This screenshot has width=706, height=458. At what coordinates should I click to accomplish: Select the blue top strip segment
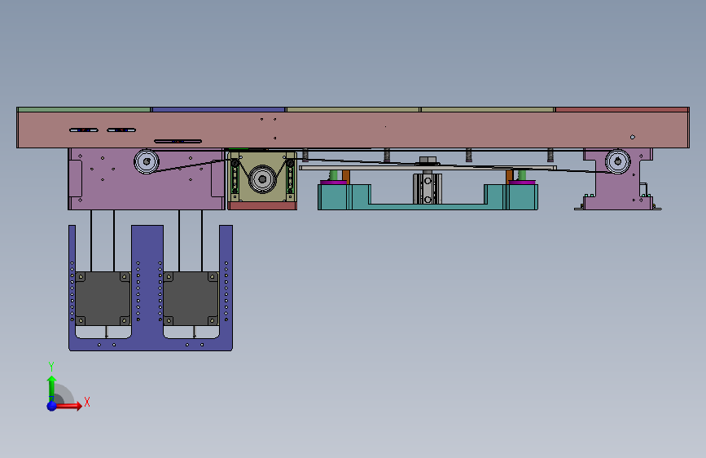(x=218, y=109)
